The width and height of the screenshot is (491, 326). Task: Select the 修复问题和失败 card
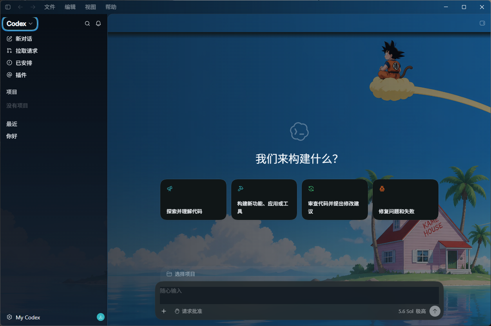click(x=406, y=200)
